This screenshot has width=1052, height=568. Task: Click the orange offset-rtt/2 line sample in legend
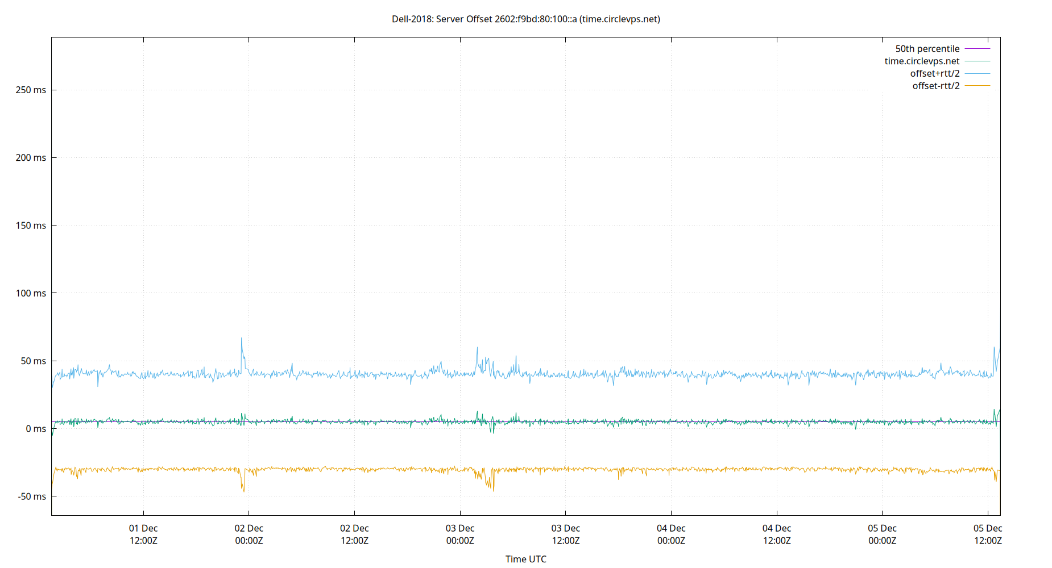pos(976,85)
